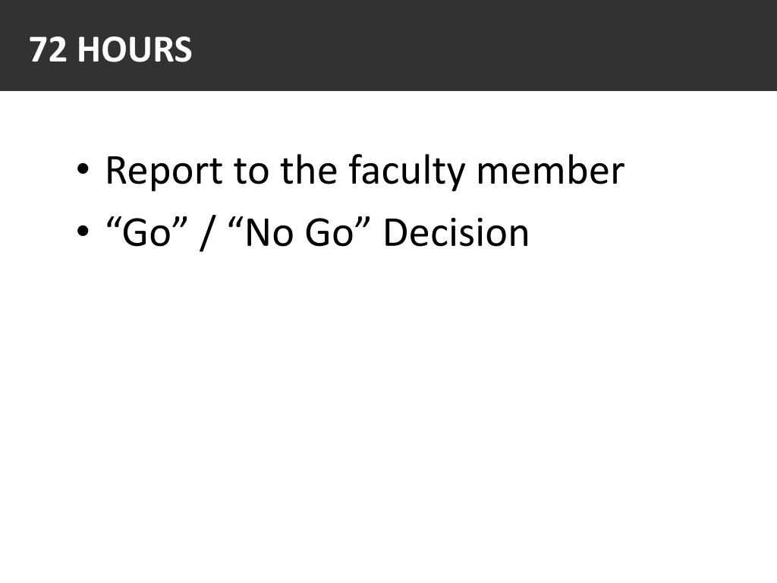Place cursor on the word "to"
Image resolution: width=777 pixels, height=583 pixels.
[251, 171]
